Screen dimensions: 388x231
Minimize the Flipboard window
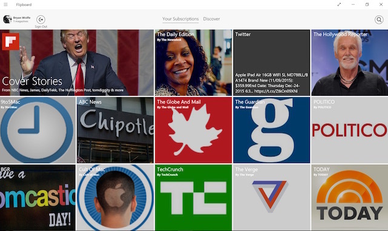pos(353,4)
